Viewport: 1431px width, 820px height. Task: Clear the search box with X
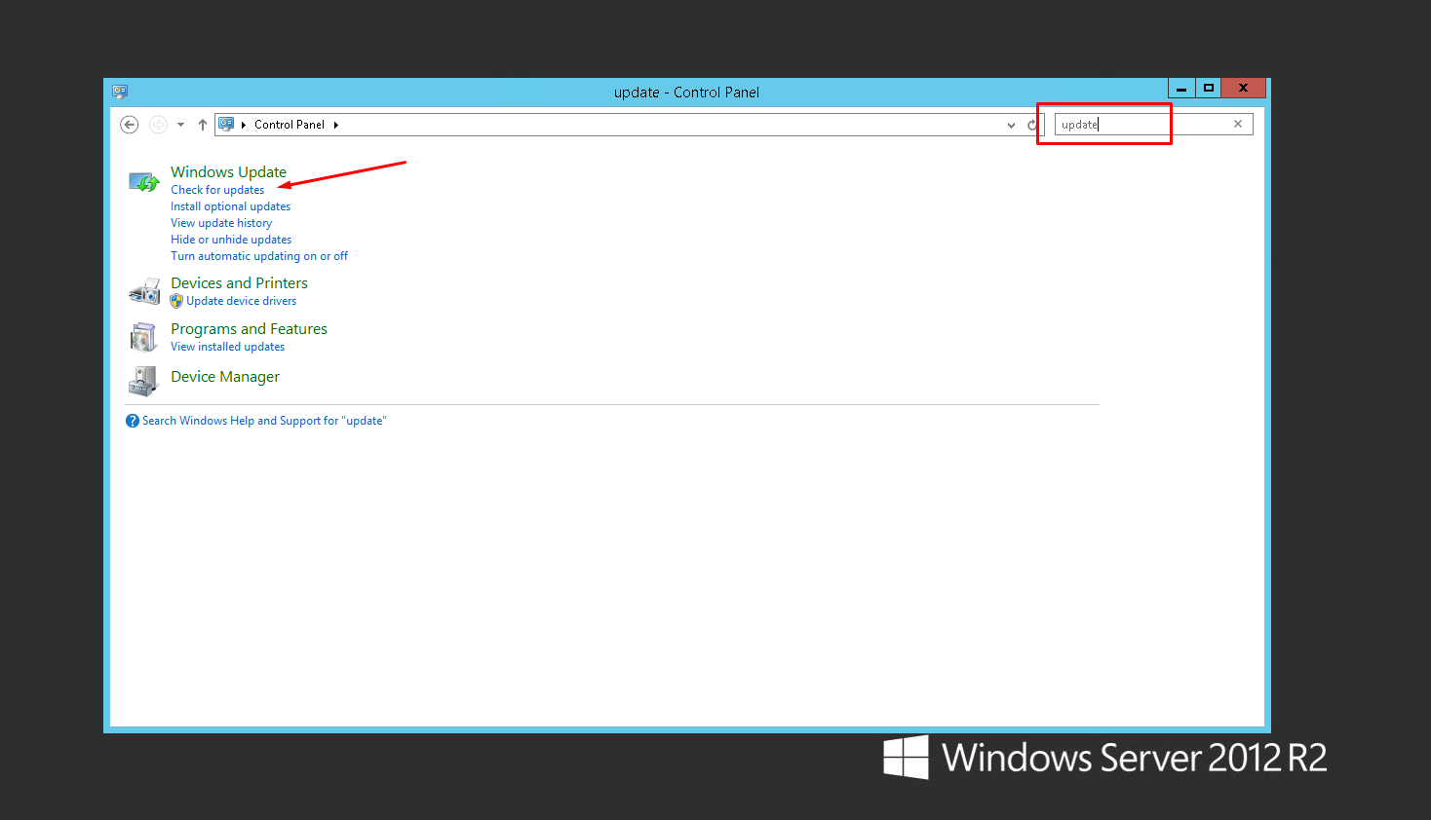pos(1238,124)
